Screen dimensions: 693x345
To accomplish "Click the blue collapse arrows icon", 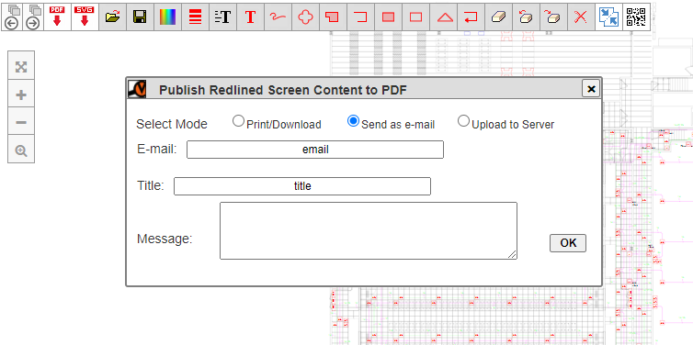I will [608, 17].
